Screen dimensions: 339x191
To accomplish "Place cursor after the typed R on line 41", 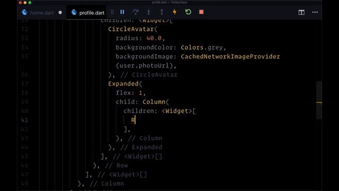I will tap(135, 120).
